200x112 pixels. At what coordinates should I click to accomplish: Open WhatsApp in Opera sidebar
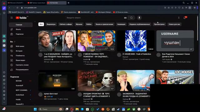(x=4, y=41)
